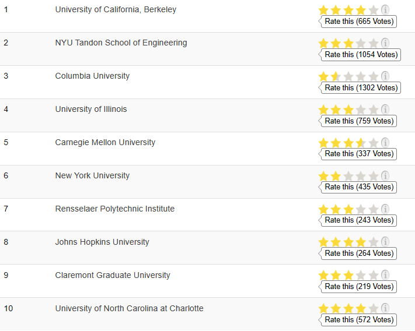Rate Columbia University three stars
Screen dimensions: 415x331
pyautogui.click(x=348, y=76)
